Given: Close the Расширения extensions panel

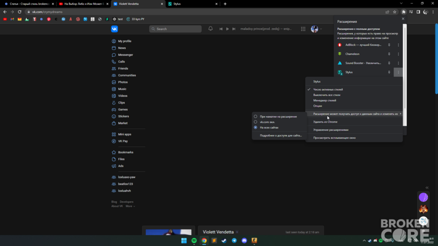Looking at the screenshot, I should tap(403, 19).
